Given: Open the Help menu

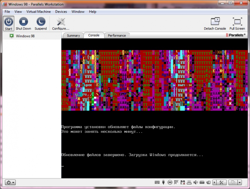Looking at the screenshot, I should pyautogui.click(x=93, y=12).
